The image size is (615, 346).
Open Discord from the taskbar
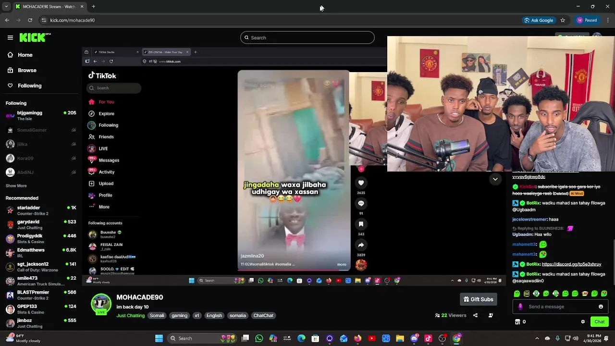[x=414, y=338]
